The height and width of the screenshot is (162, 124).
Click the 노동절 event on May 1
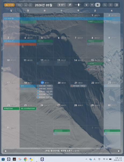tap(95, 21)
